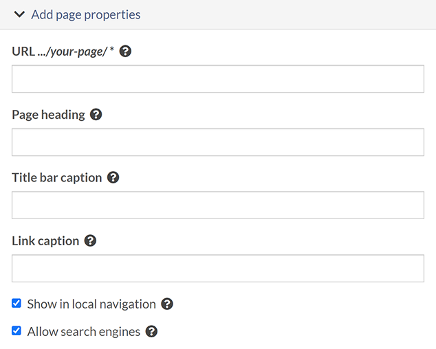Click the Allow search engines label text

[x=84, y=332]
